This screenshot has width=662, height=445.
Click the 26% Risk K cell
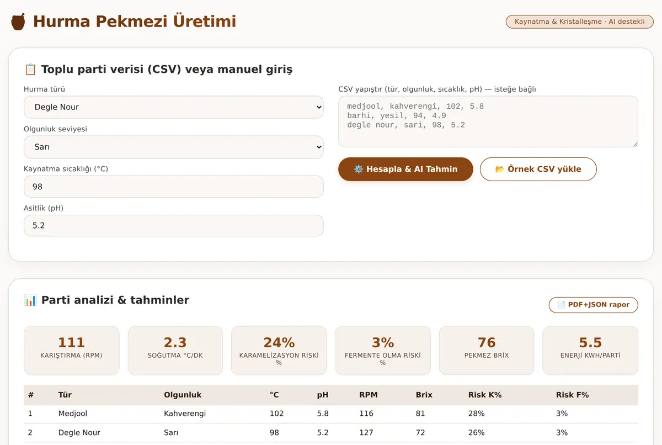pos(477,432)
